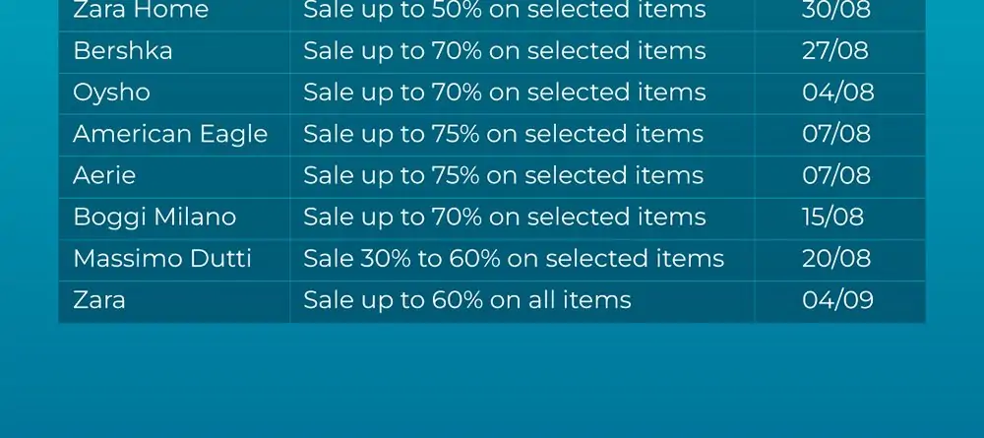Click the Massimo Dutti brand name
The width and height of the screenshot is (984, 438).
click(162, 259)
